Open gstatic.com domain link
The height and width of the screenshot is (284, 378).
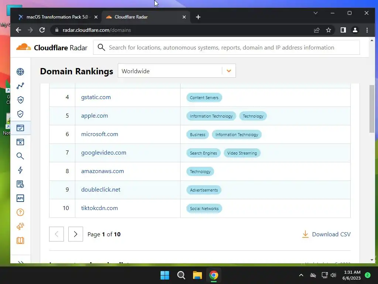click(x=96, y=97)
